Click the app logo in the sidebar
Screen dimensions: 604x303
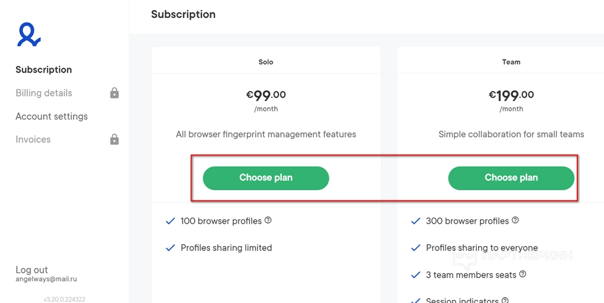29,35
